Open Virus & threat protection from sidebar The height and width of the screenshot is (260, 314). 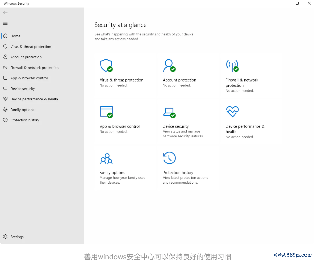(x=42, y=47)
